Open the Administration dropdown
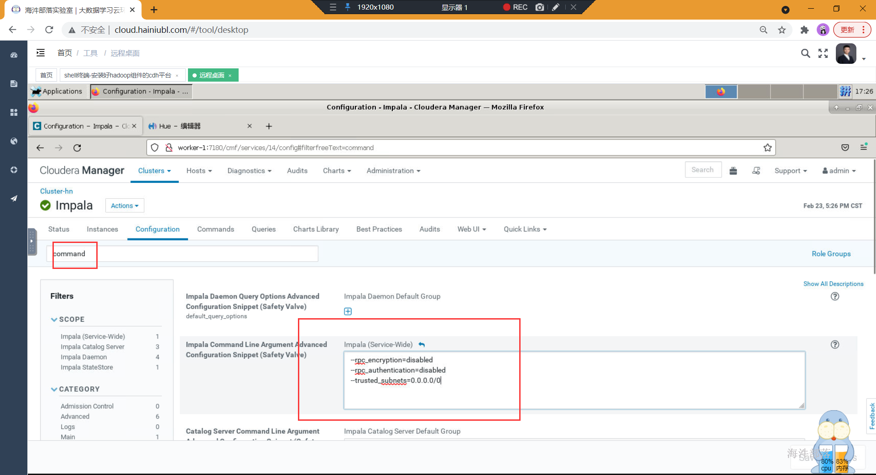Screen dimensions: 876x475 393,170
